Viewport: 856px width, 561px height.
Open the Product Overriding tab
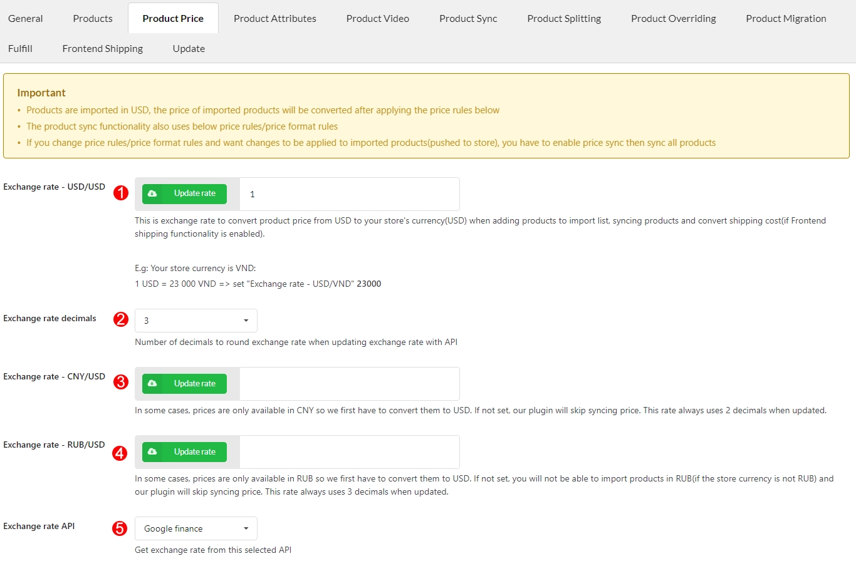coord(674,18)
